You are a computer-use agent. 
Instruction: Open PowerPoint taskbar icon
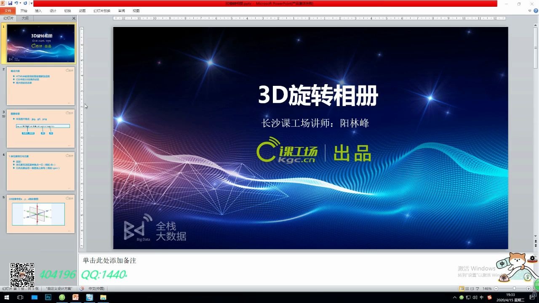[x=76, y=297]
